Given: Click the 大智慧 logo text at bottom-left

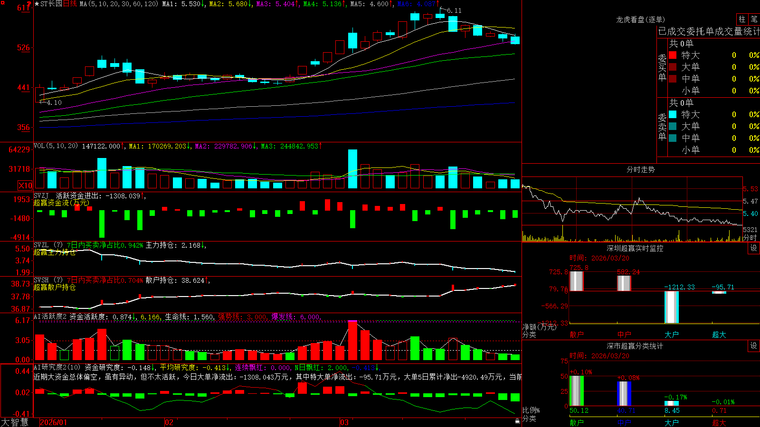Looking at the screenshot, I should [x=15, y=422].
